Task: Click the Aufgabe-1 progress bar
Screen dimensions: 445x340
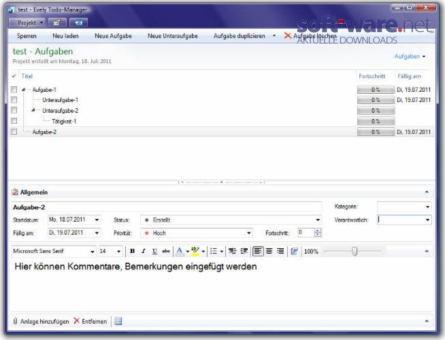Action: click(x=376, y=90)
